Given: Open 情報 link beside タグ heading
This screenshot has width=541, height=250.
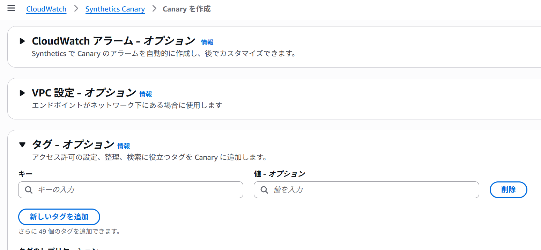Looking at the screenshot, I should click(x=124, y=146).
